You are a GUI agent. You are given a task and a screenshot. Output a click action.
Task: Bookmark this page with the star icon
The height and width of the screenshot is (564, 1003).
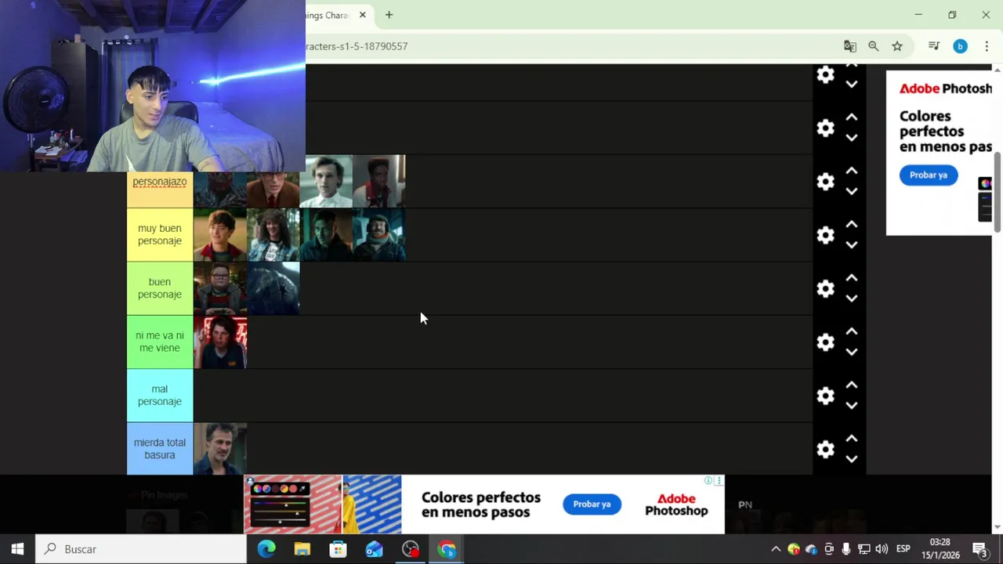click(897, 46)
